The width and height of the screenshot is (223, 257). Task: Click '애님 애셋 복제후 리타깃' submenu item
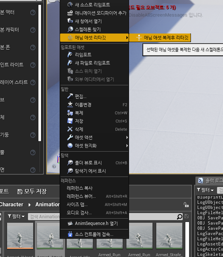point(160,38)
